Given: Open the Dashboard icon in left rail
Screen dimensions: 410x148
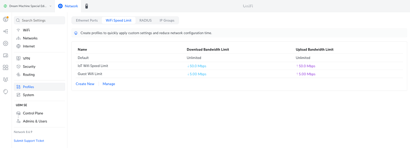Looking at the screenshot, I should [x=6, y=19].
